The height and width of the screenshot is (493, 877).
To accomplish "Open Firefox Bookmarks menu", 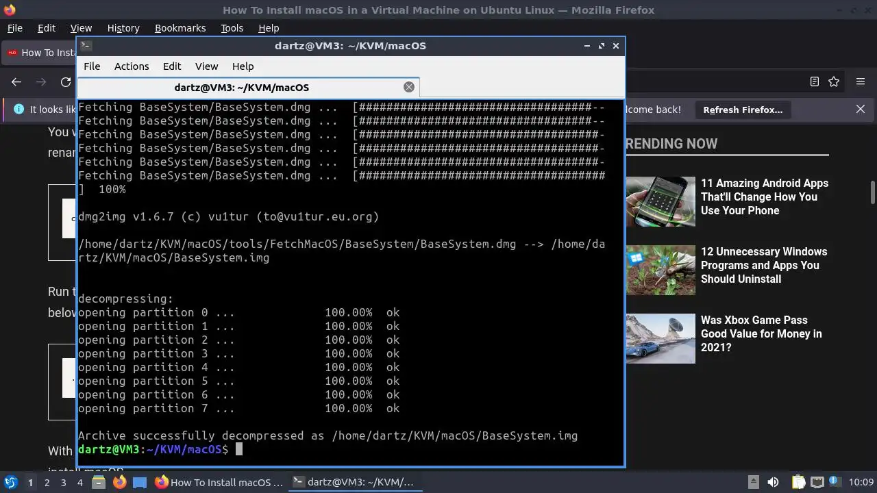I will [x=180, y=28].
